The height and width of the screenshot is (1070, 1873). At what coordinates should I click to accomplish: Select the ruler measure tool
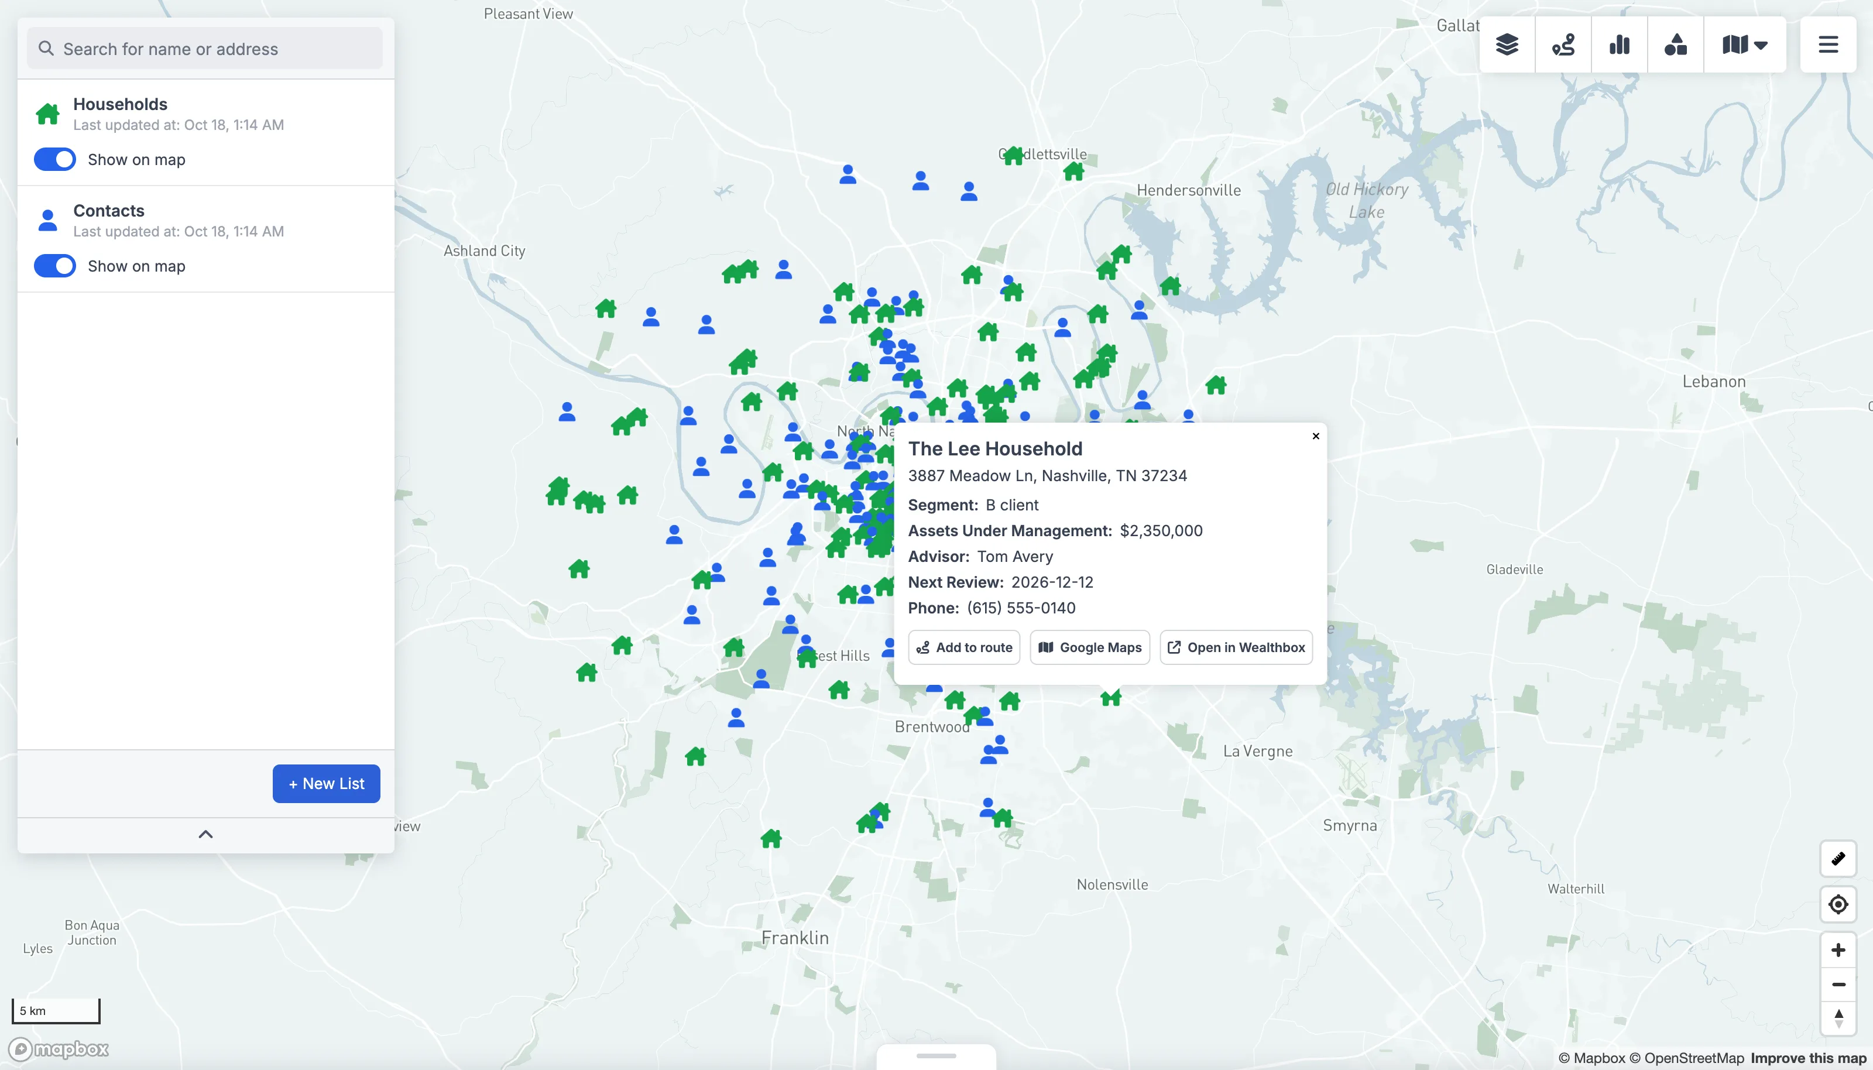point(1838,858)
